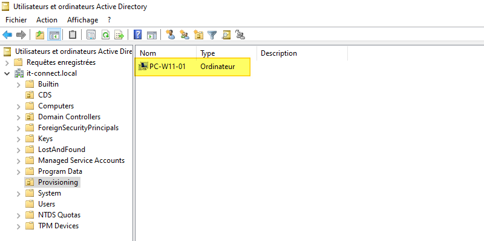Screen dimensions: 484x241
Task: Select the Keys container
Action: [x=45, y=139]
